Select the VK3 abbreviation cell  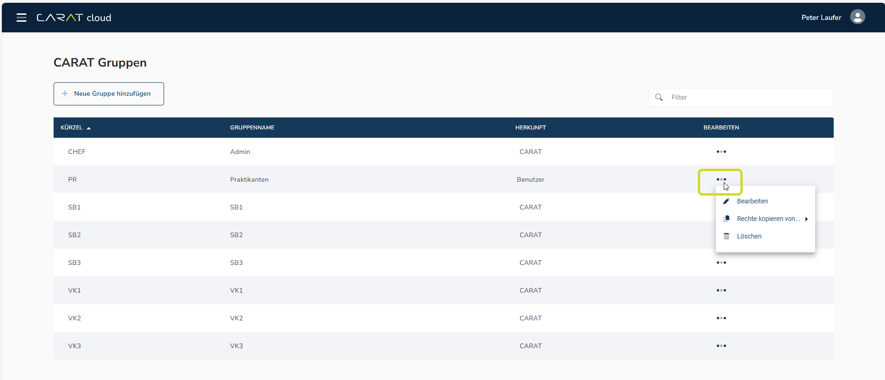74,346
